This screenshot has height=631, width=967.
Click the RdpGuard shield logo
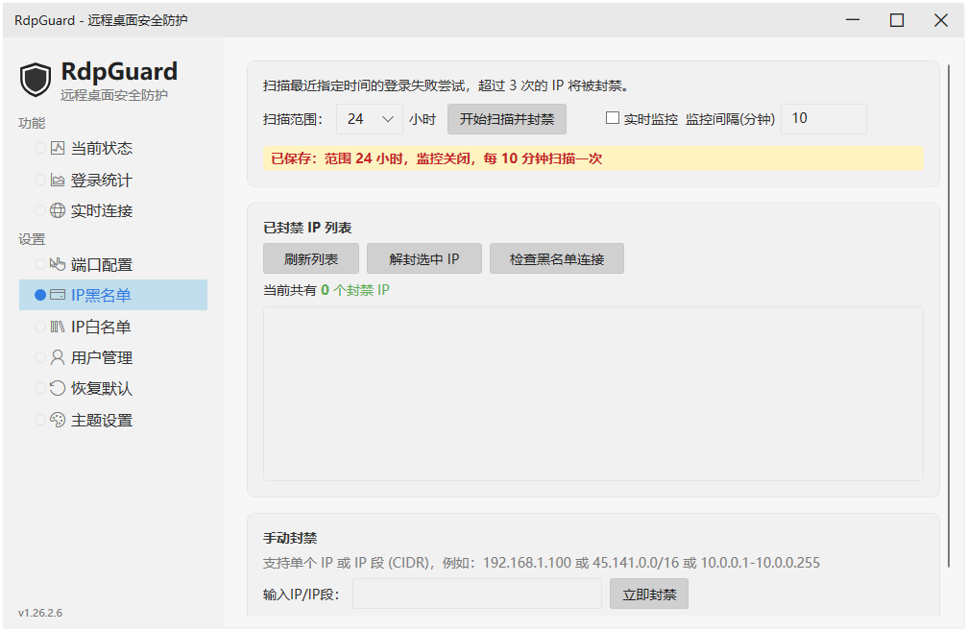[x=36, y=80]
